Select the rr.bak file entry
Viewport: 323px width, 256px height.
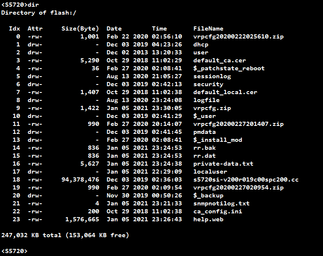pyautogui.click(x=205, y=148)
